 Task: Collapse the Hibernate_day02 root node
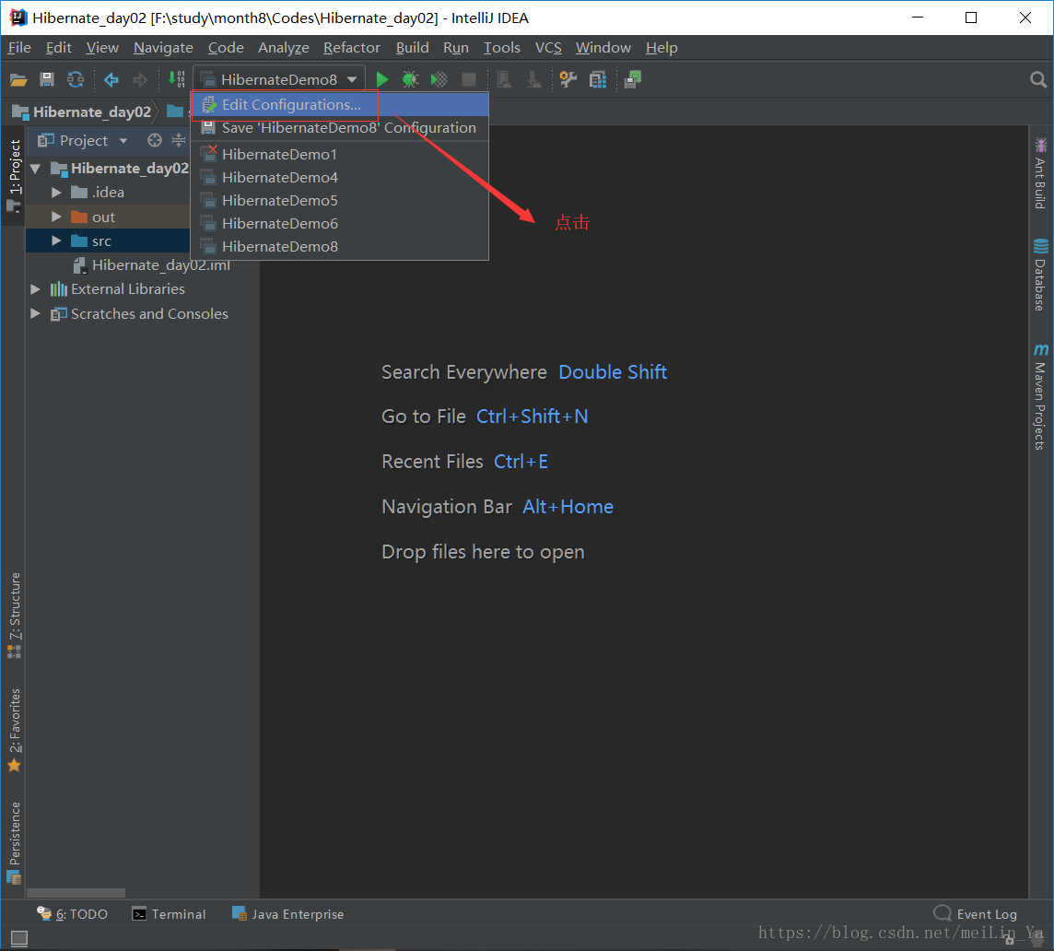(36, 168)
